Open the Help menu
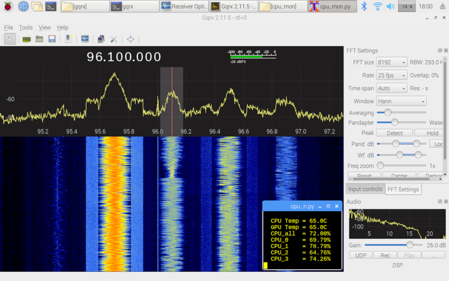The height and width of the screenshot is (281, 449). pos(62,28)
